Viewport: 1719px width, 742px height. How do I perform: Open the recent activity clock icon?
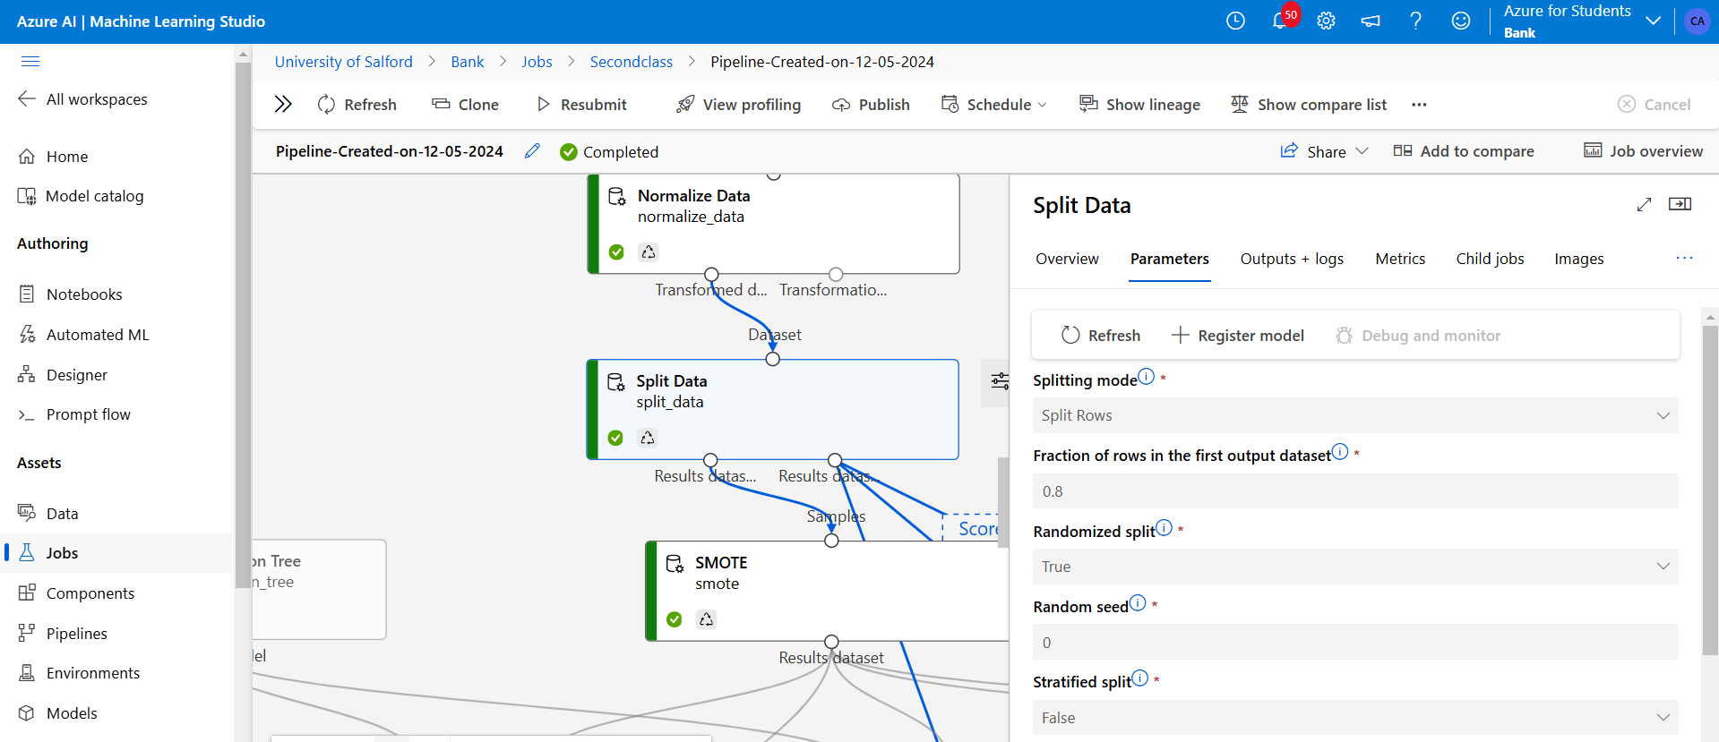click(x=1235, y=21)
